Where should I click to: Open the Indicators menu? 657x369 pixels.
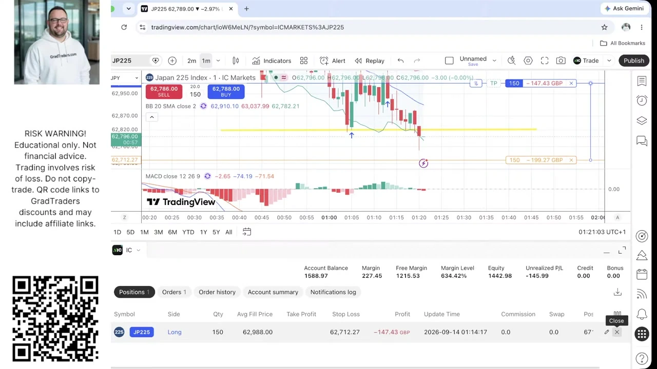point(272,61)
